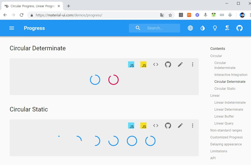Screen dimensions: 251x165
Task: Click the edit primary color icon
Action: (x=202, y=28)
